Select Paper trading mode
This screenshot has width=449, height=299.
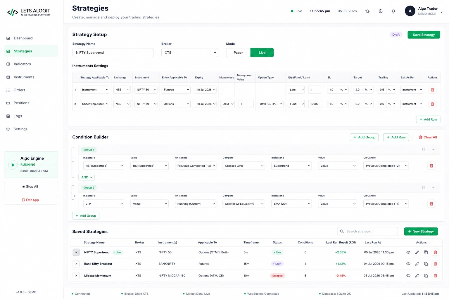(238, 53)
